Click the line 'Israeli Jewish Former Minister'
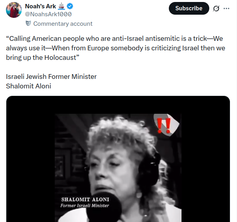Image resolution: width=237 pixels, height=222 pixels. [x=51, y=77]
